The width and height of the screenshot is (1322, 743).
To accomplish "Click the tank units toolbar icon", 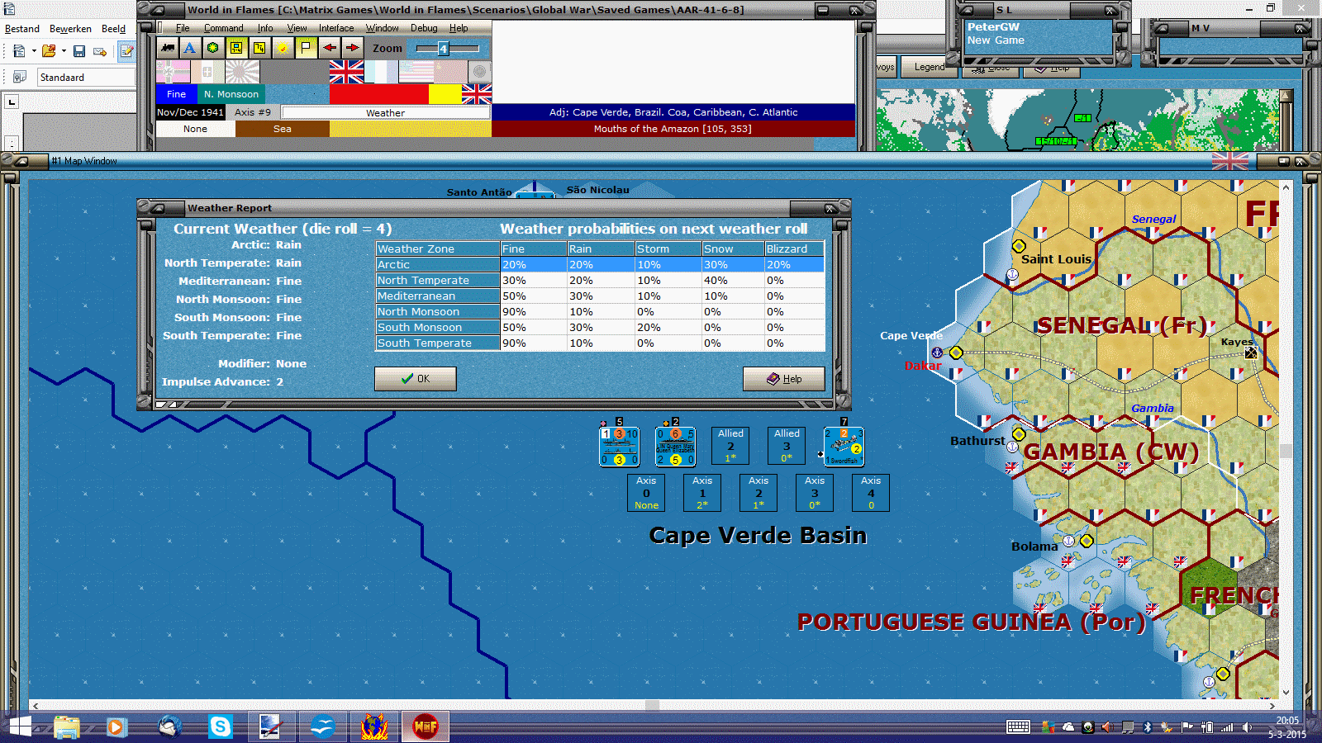I will 168,48.
